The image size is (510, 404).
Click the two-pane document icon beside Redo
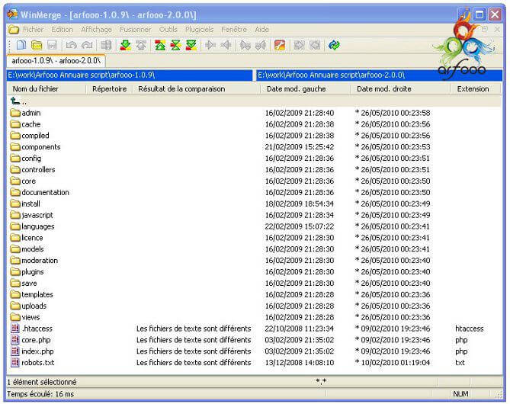[x=106, y=45]
